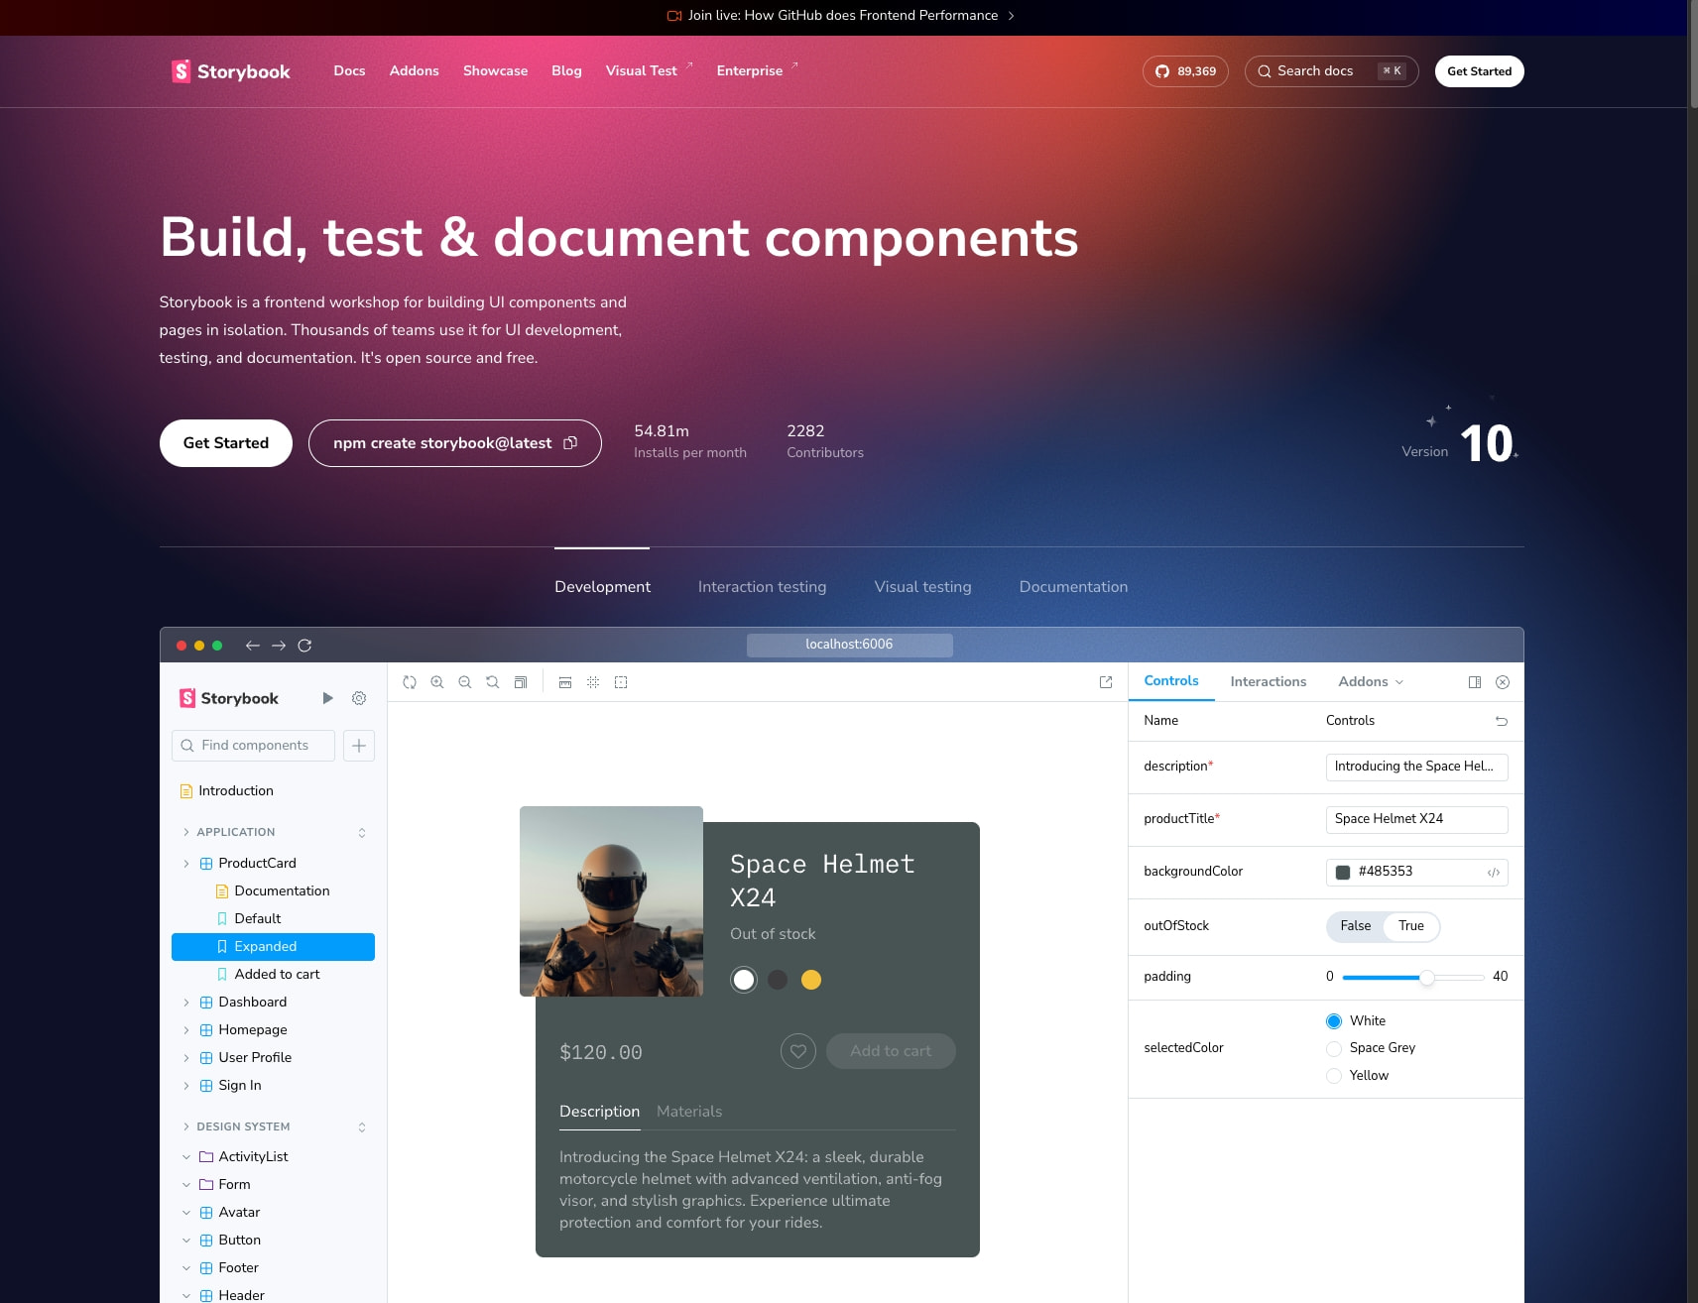The image size is (1698, 1303).
Task: Click the padding slider handle
Action: (x=1426, y=978)
